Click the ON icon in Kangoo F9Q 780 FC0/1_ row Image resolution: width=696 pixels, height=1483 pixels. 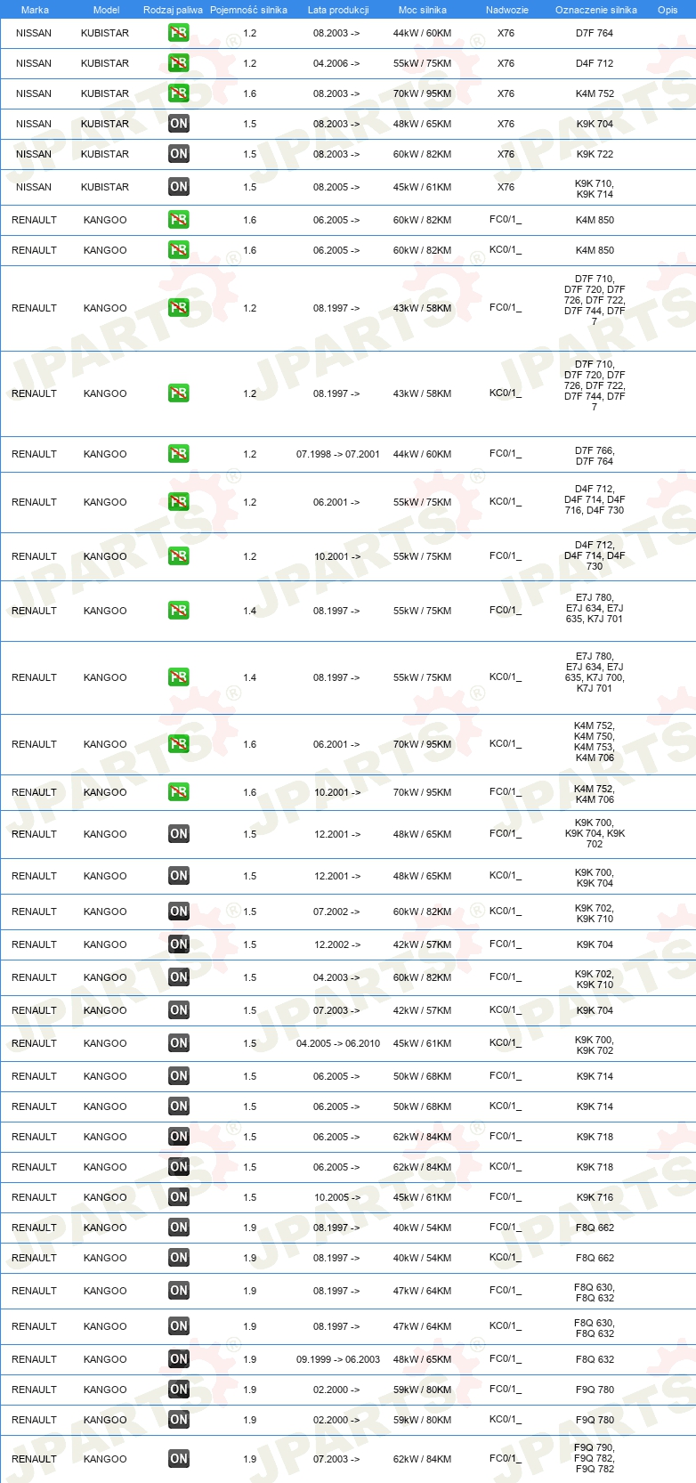(x=178, y=1390)
